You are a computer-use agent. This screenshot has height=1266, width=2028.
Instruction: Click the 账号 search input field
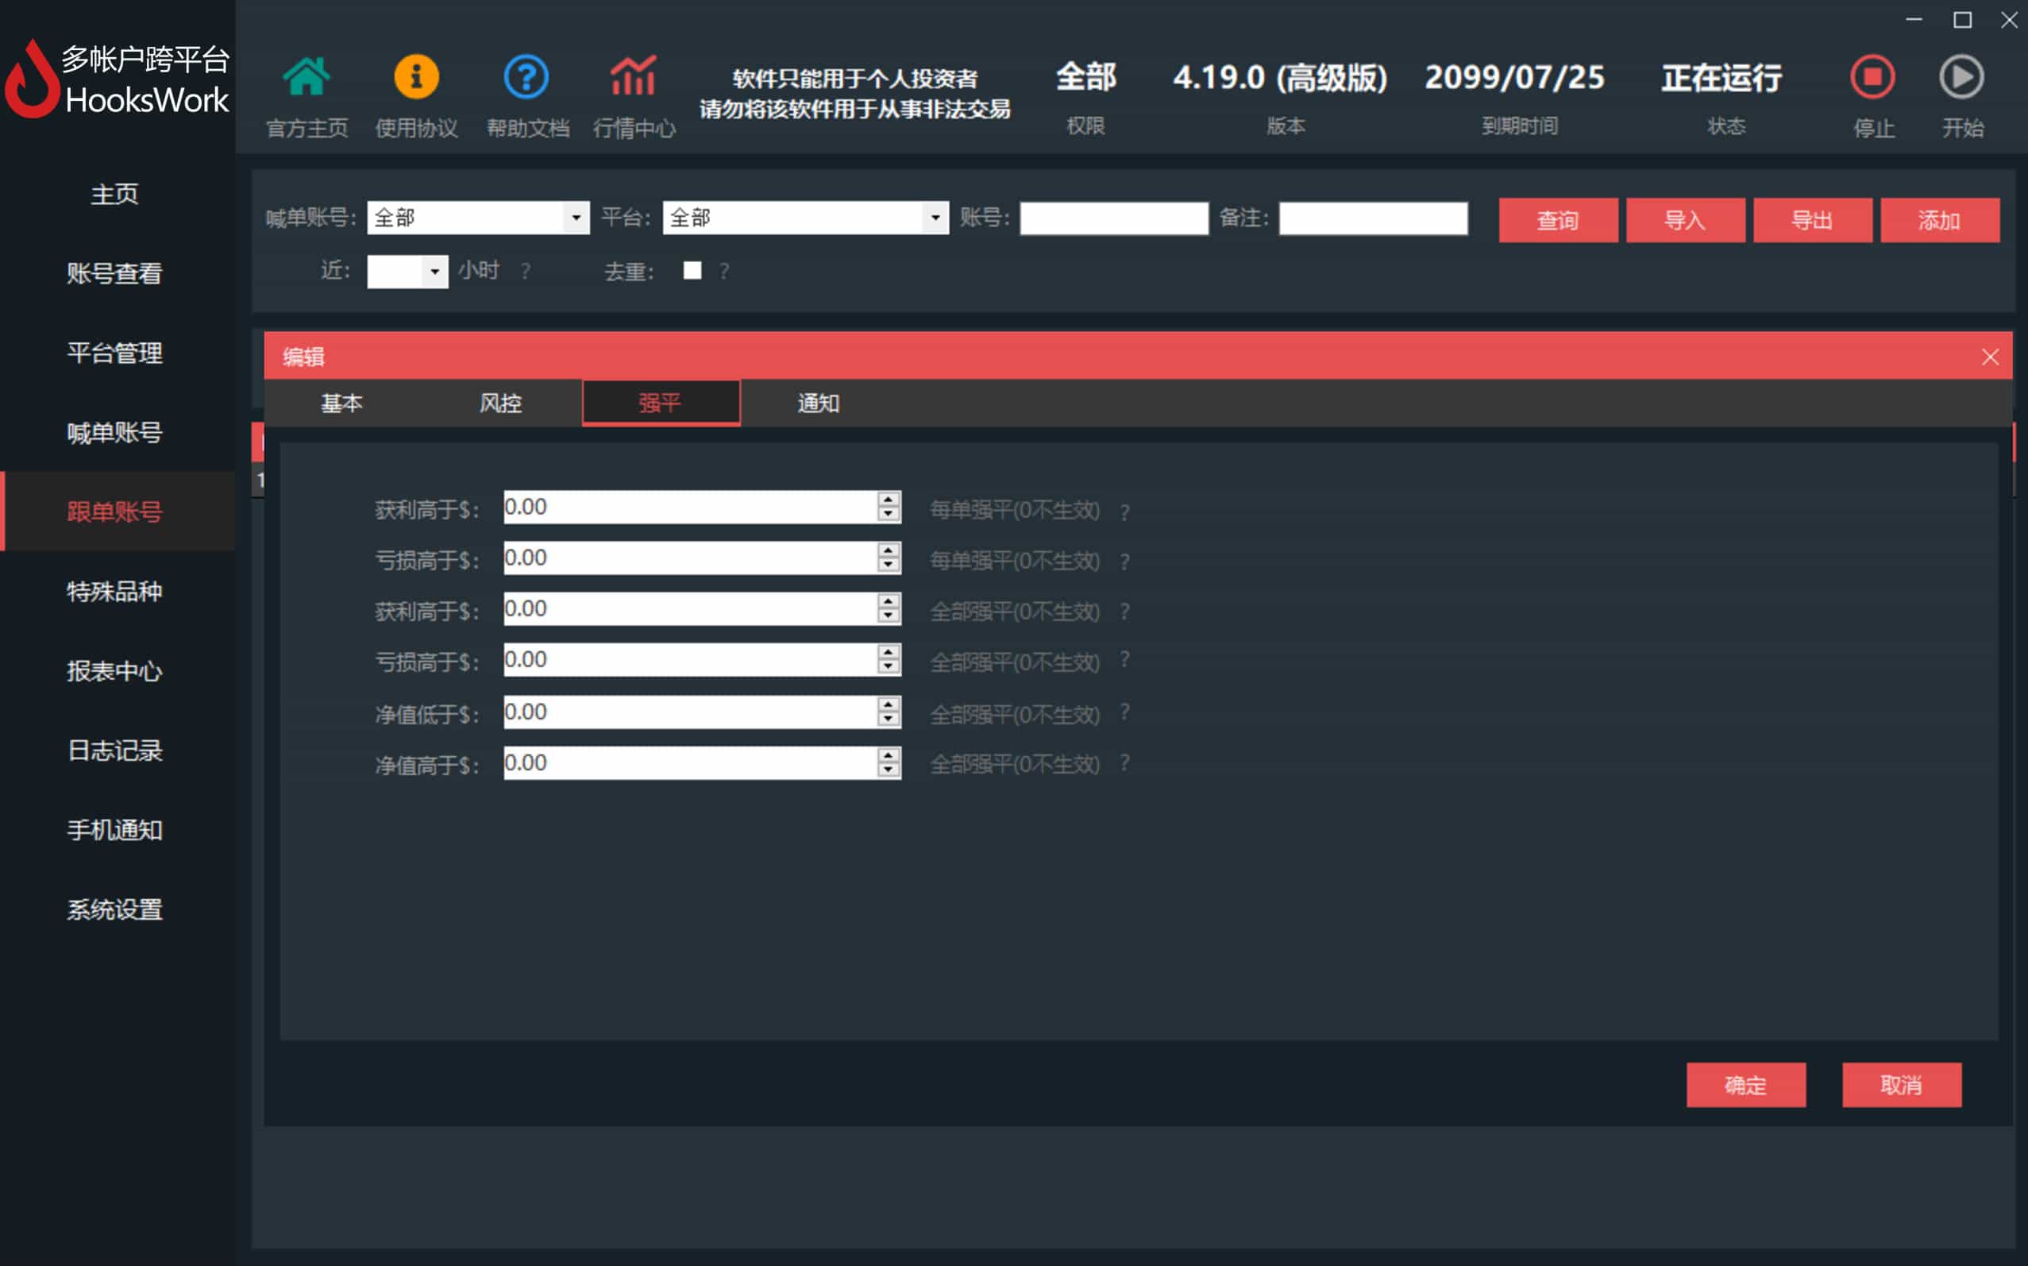(x=1113, y=218)
